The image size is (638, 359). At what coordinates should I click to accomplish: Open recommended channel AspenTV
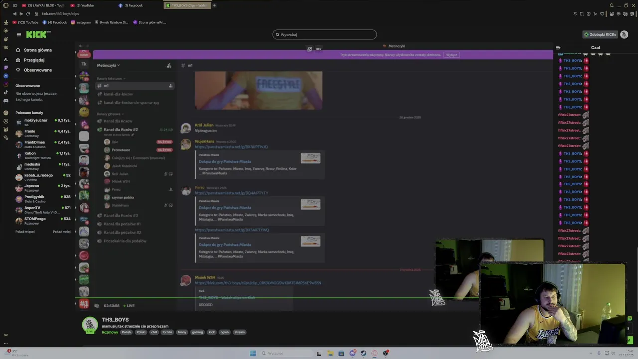pyautogui.click(x=43, y=209)
